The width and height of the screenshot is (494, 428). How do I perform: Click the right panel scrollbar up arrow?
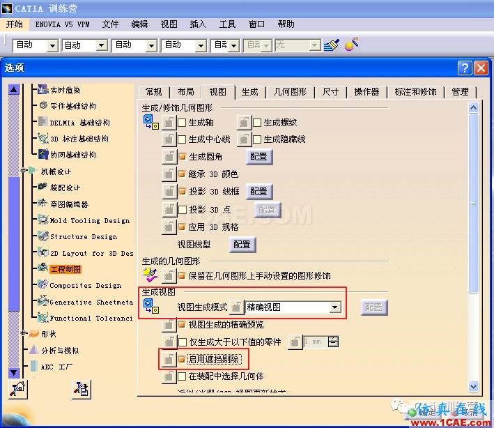(x=474, y=108)
